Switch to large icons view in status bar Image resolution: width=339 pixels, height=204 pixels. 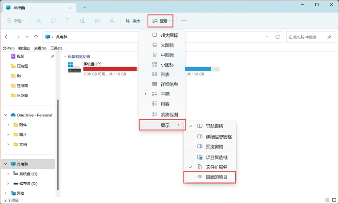coord(334,200)
